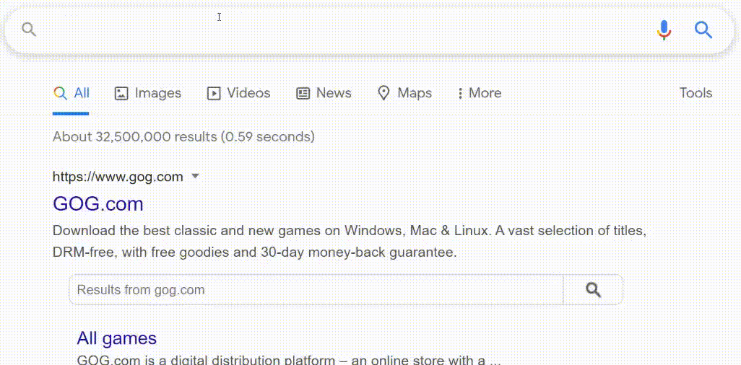Click the site search magnifier button for gog.com
Screen dimensions: 741x365
tap(593, 289)
